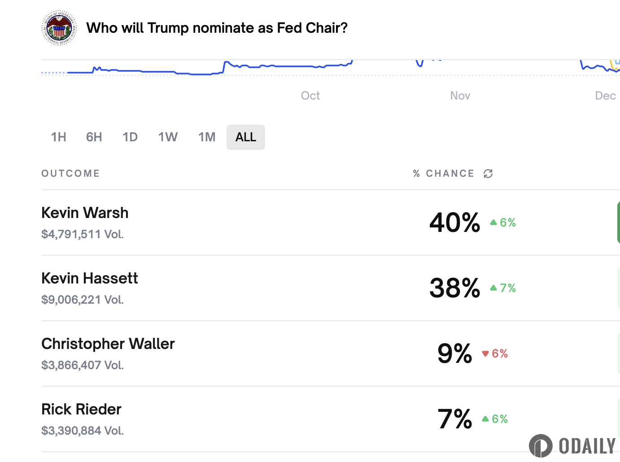
Task: Select the Christopher Waller outcome
Action: coord(108,344)
